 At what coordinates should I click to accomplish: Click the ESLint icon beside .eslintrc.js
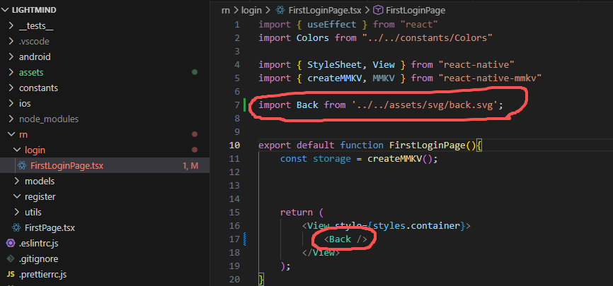[11, 243]
